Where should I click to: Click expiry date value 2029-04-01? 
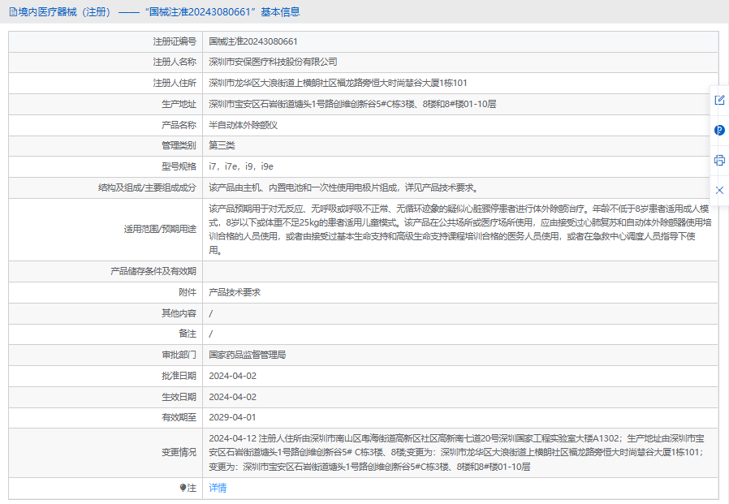tap(232, 417)
